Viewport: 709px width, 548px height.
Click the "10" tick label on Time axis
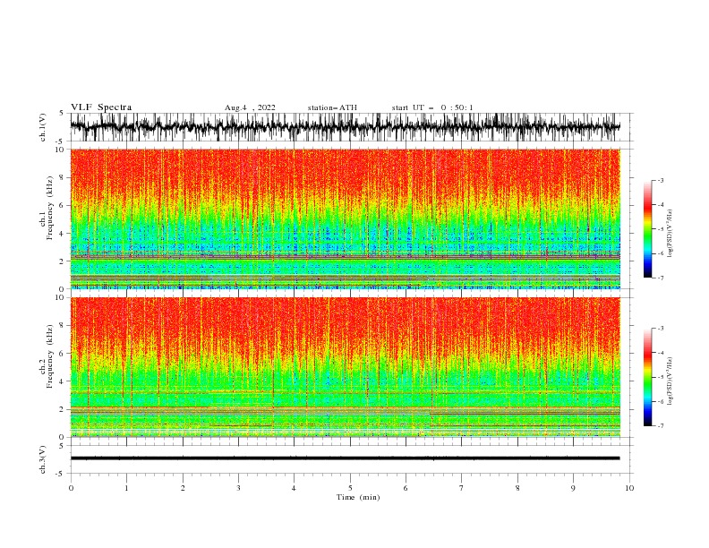629,488
